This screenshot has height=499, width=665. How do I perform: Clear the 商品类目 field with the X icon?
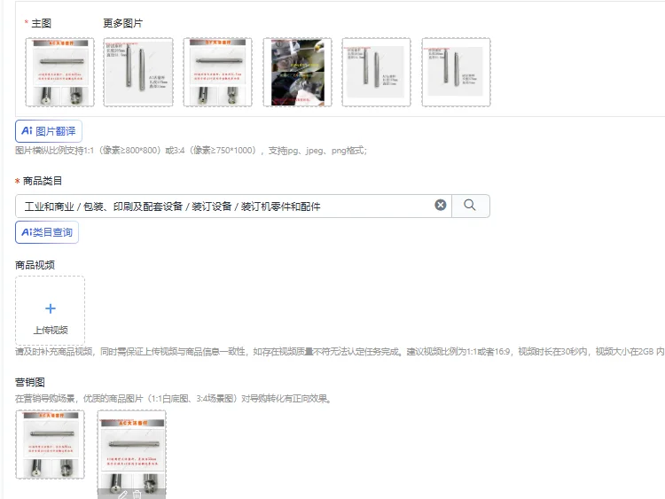(x=441, y=206)
